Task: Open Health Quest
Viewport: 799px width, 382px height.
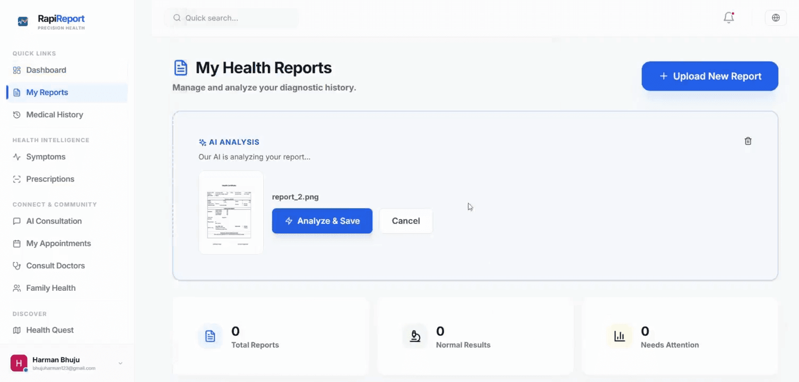Action: pos(67,330)
